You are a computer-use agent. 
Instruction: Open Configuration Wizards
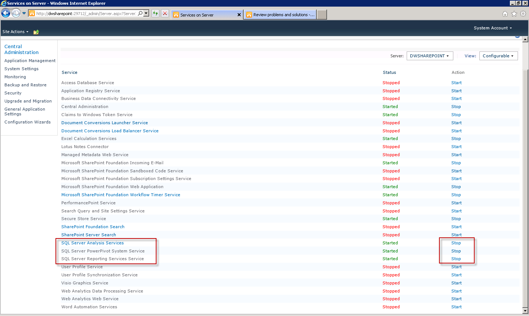pos(28,122)
